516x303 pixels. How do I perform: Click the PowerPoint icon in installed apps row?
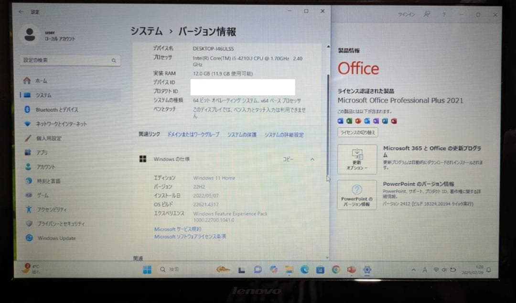[356, 121]
